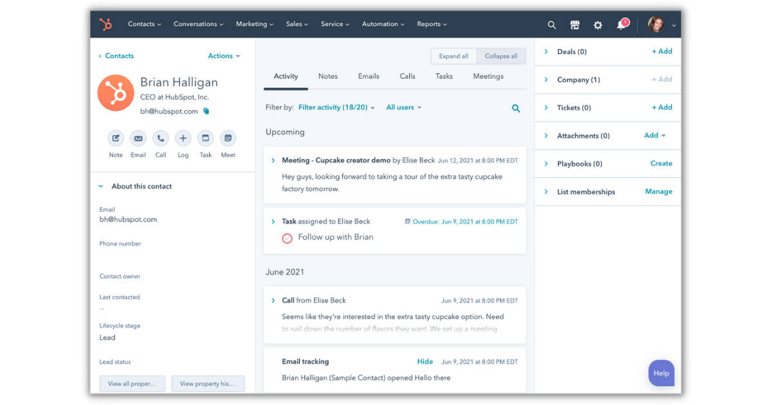Click the HubSpot sprocket logo
772x405 pixels.
point(106,24)
